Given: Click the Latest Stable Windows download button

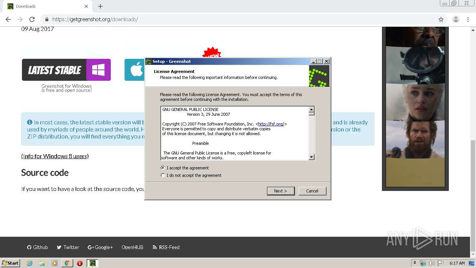Looking at the screenshot, I should pos(66,70).
